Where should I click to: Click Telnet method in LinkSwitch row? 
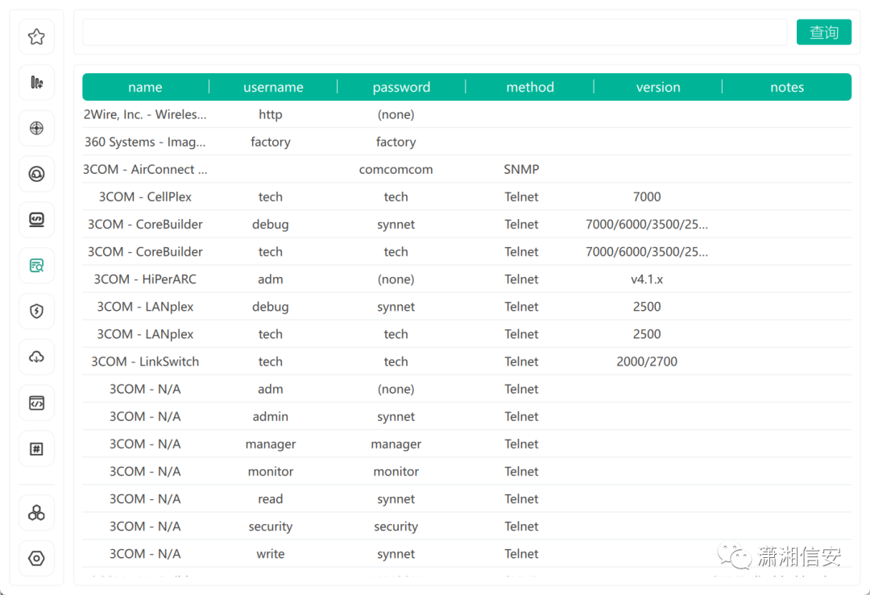tap(521, 362)
